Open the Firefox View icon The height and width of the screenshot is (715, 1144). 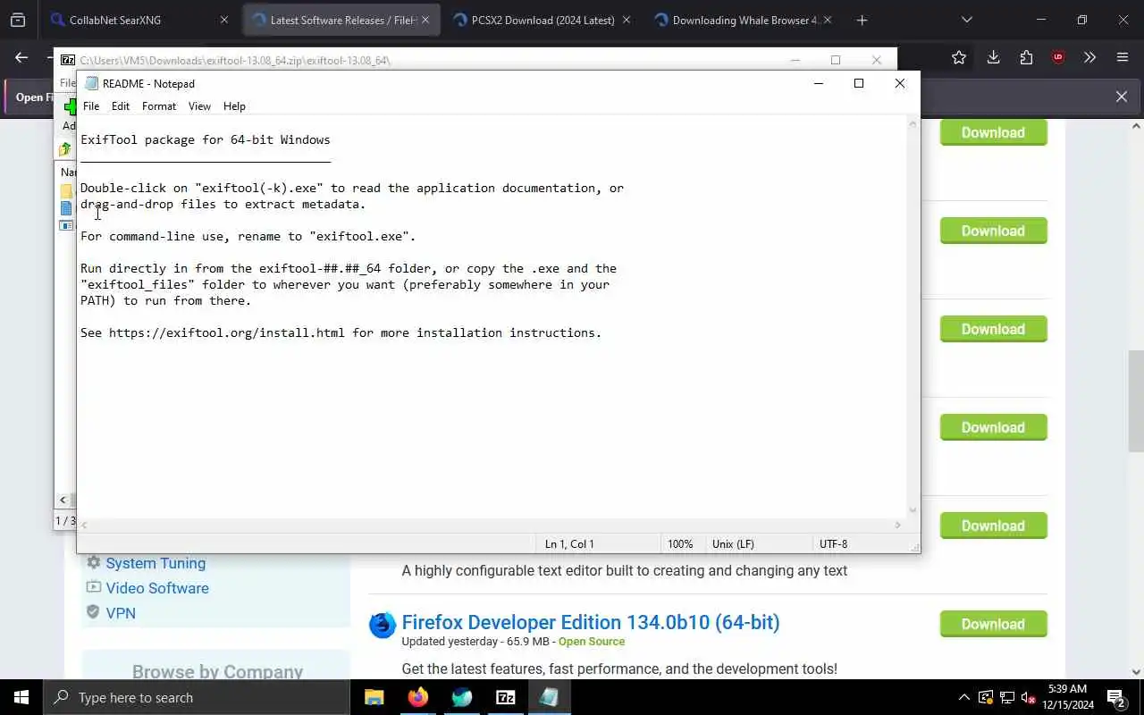[x=18, y=20]
